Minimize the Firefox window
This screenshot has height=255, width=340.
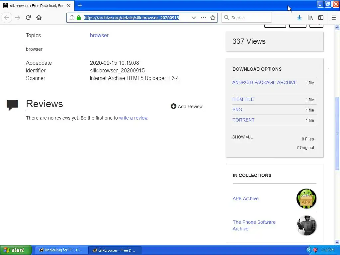(x=320, y=4)
